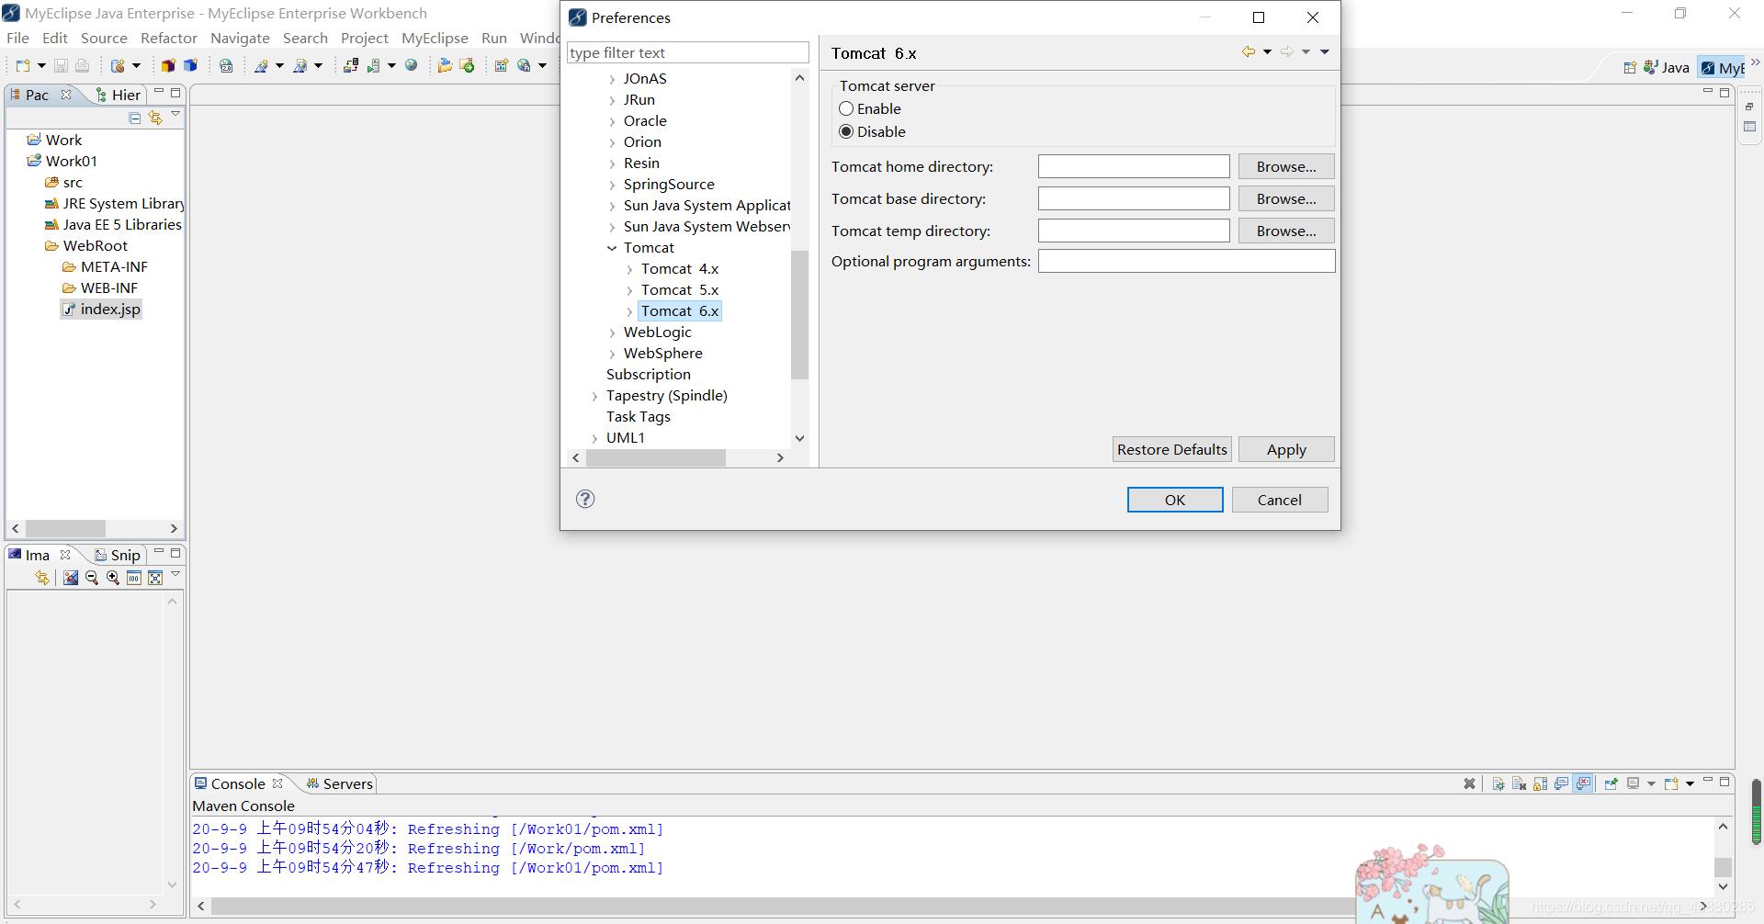Switch to the Servers tab

340,783
